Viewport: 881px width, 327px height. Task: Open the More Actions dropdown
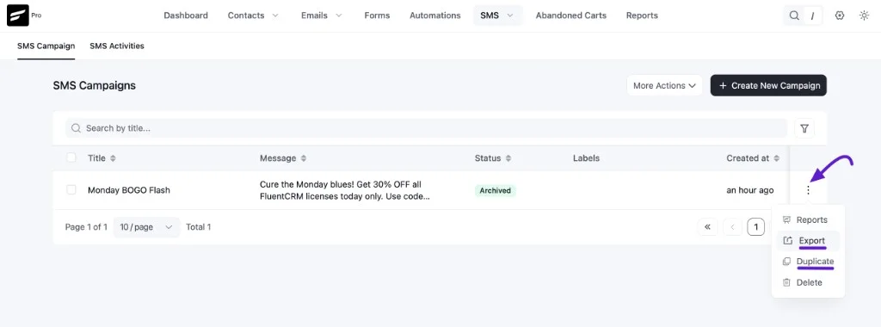pyautogui.click(x=665, y=85)
